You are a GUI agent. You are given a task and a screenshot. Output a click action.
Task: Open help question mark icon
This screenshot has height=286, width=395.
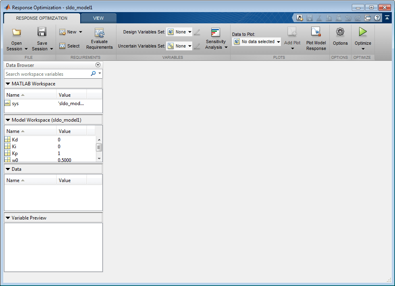pos(377,18)
